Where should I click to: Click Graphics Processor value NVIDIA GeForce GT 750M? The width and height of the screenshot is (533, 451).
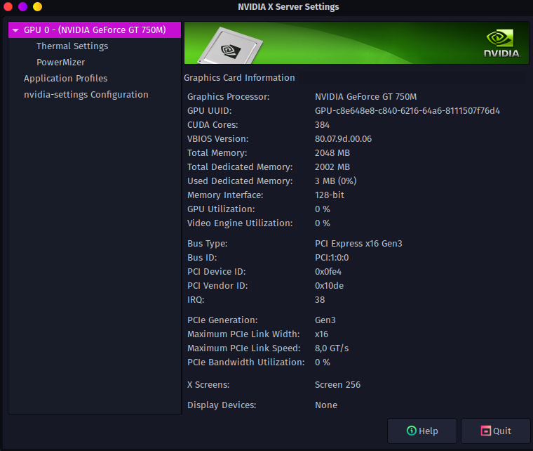[366, 97]
